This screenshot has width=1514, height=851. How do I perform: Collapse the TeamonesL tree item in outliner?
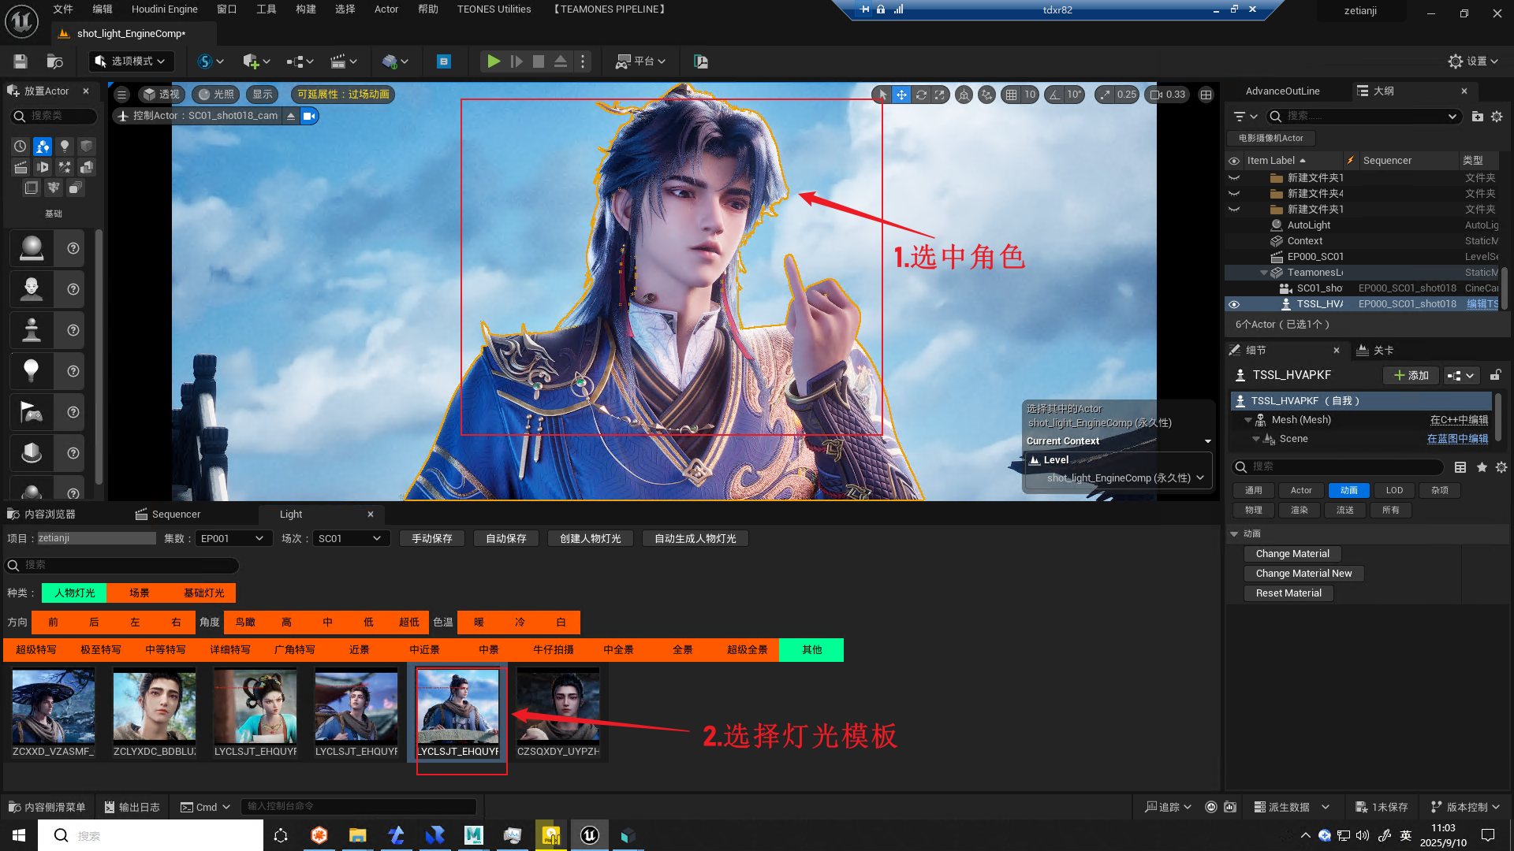(x=1264, y=273)
